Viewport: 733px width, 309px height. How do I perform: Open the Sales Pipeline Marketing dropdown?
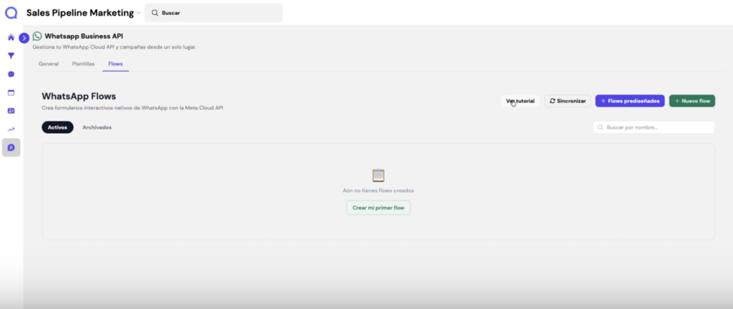point(83,13)
